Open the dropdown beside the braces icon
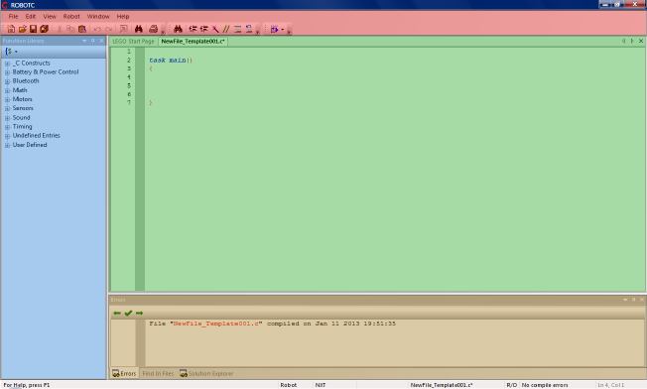Screen dimensions: 647x389 point(16,52)
